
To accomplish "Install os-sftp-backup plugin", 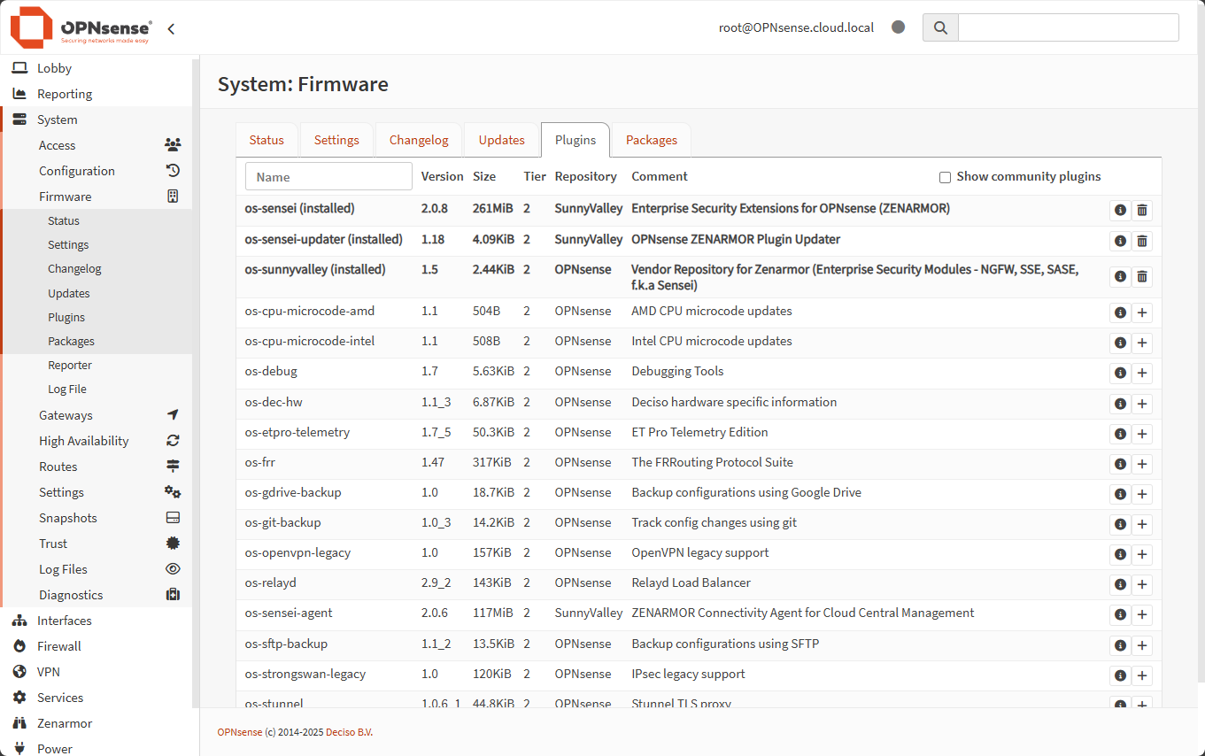I will [x=1142, y=645].
